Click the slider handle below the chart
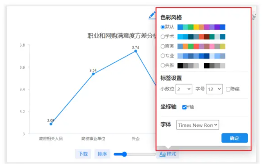This screenshot has height=164, width=263. [x=124, y=154]
